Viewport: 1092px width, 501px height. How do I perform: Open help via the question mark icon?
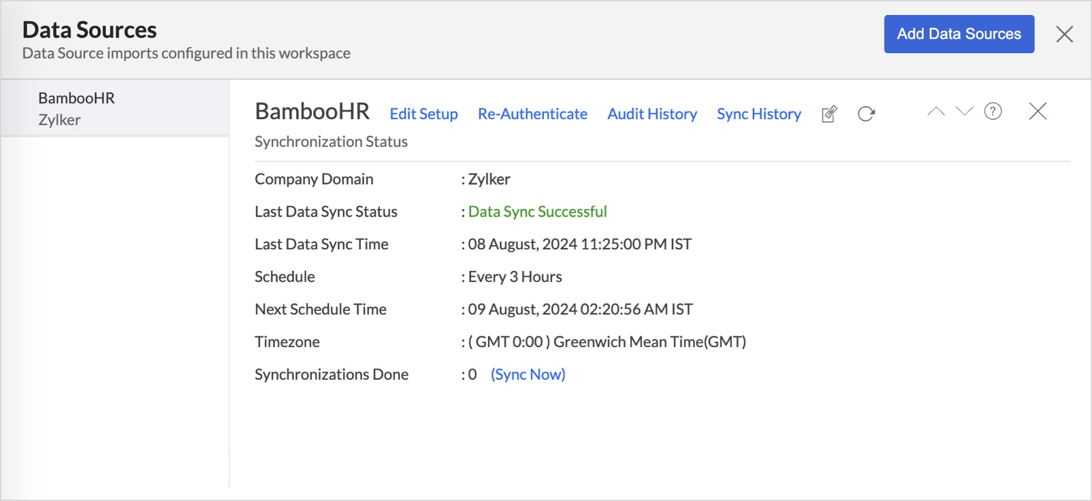point(993,111)
